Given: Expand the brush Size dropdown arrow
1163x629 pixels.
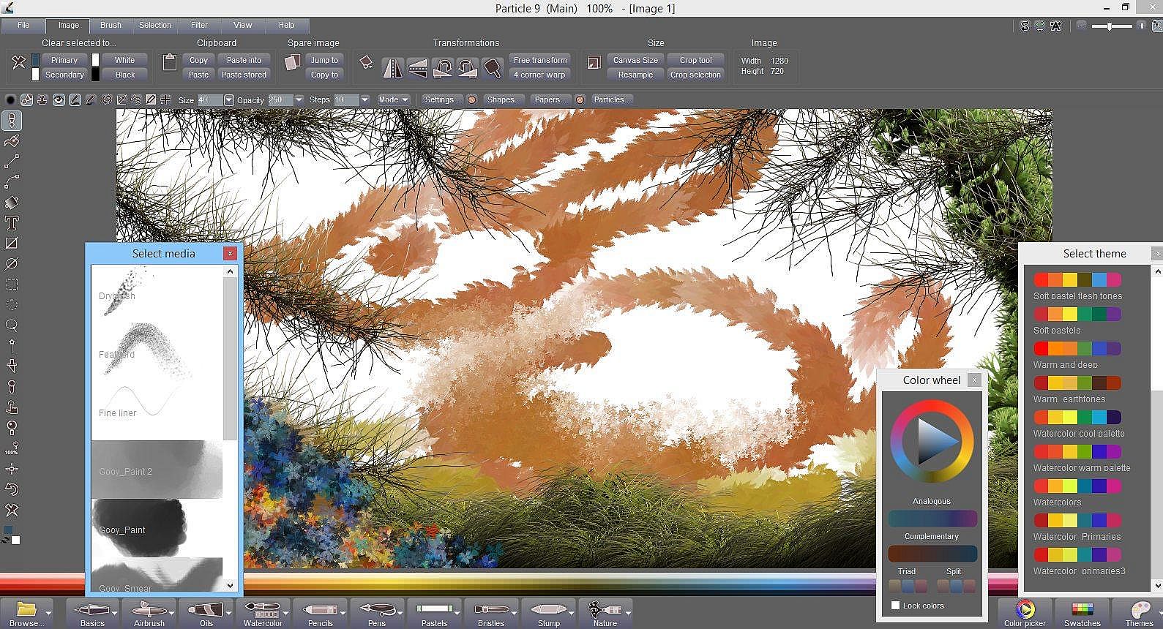Looking at the screenshot, I should (229, 99).
